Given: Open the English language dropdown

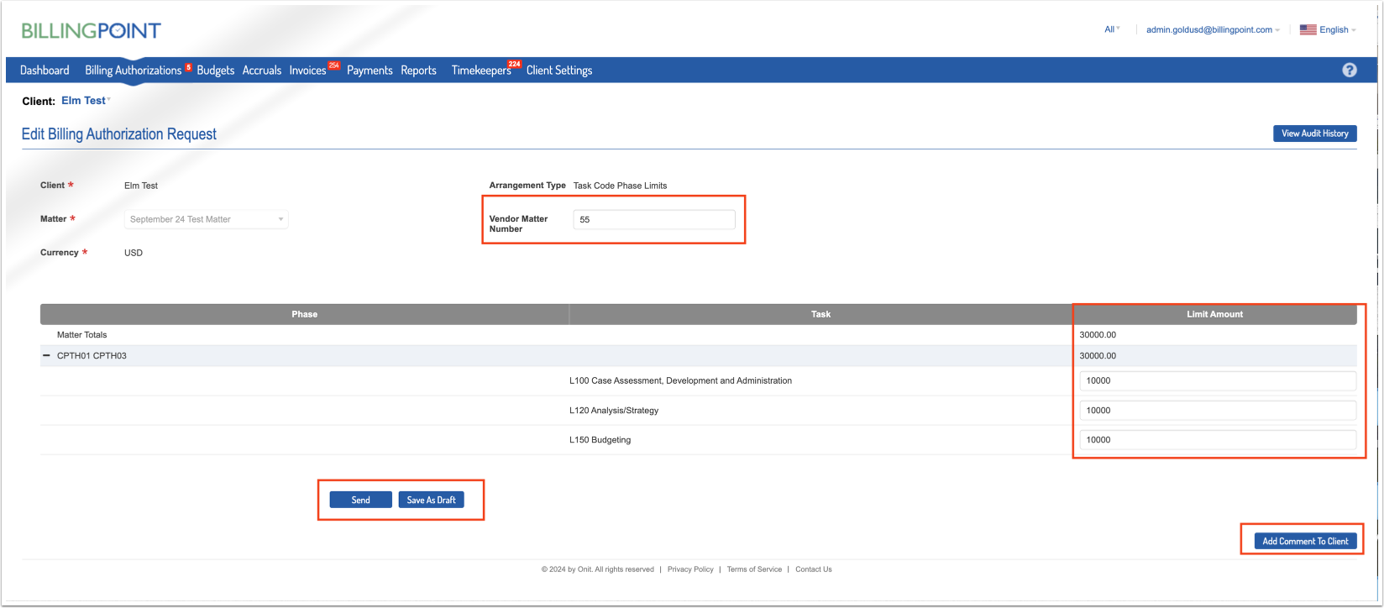Looking at the screenshot, I should 1337,29.
